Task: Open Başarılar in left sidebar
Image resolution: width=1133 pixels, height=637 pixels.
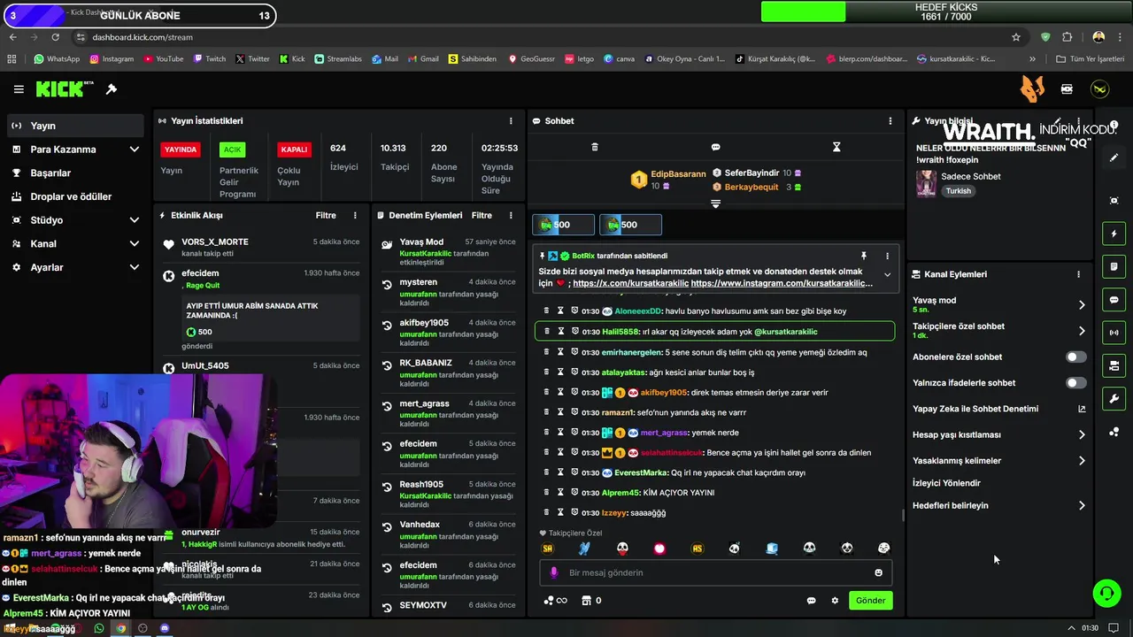Action: (75, 173)
